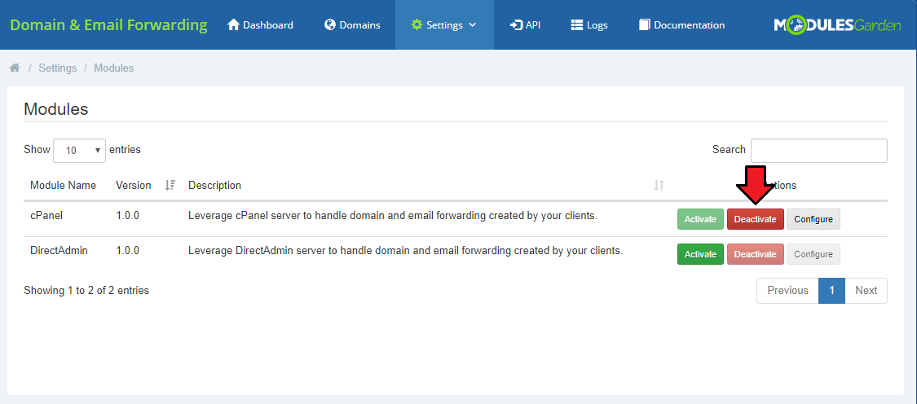Open the Logs page
Screen dimensions: 917x404
pyautogui.click(x=589, y=25)
